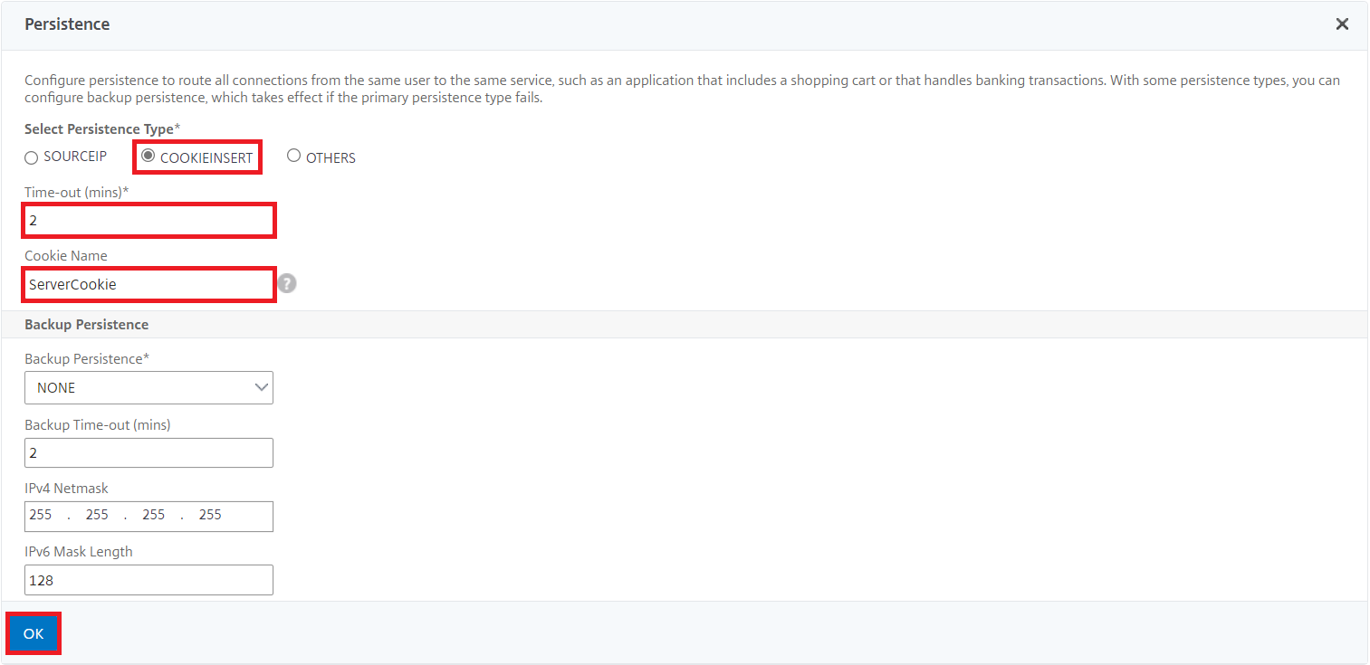Screen dimensions: 1370x665
Task: Click the OK button
Action: click(34, 633)
